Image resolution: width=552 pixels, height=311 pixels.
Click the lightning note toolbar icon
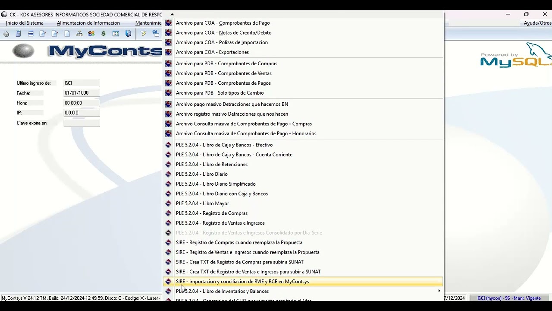click(x=143, y=34)
